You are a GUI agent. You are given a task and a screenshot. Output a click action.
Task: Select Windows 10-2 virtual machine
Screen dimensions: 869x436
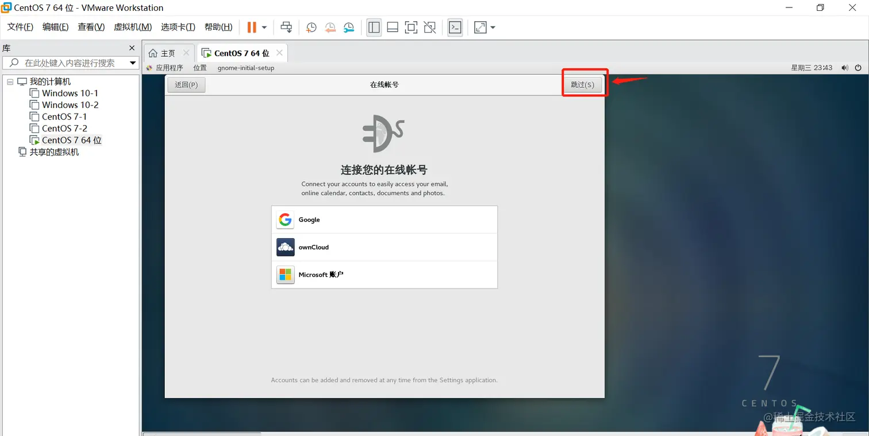[70, 105]
